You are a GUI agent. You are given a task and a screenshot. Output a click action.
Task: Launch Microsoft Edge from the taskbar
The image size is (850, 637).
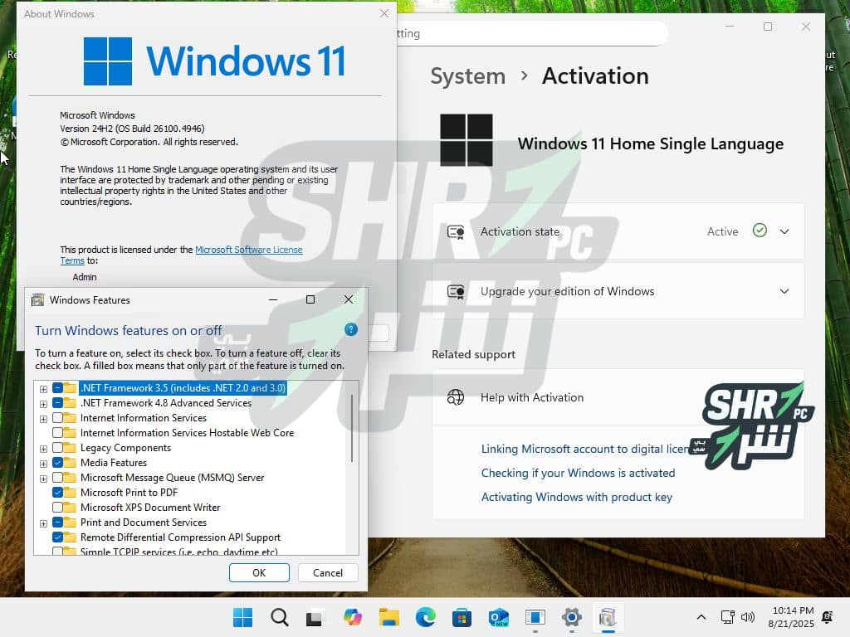click(x=426, y=617)
